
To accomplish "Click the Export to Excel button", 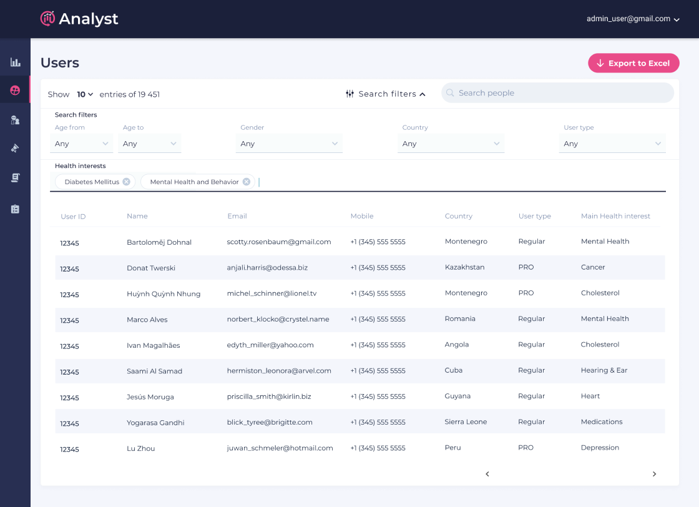I will 633,63.
